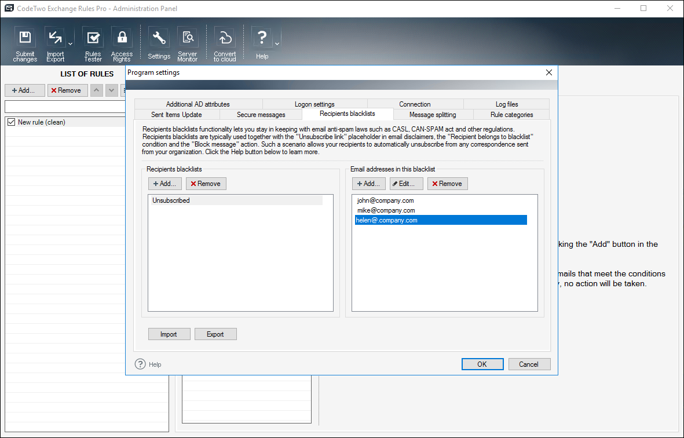Switch to Additional AD attributes tab
Image resolution: width=684 pixels, height=438 pixels.
tap(198, 104)
